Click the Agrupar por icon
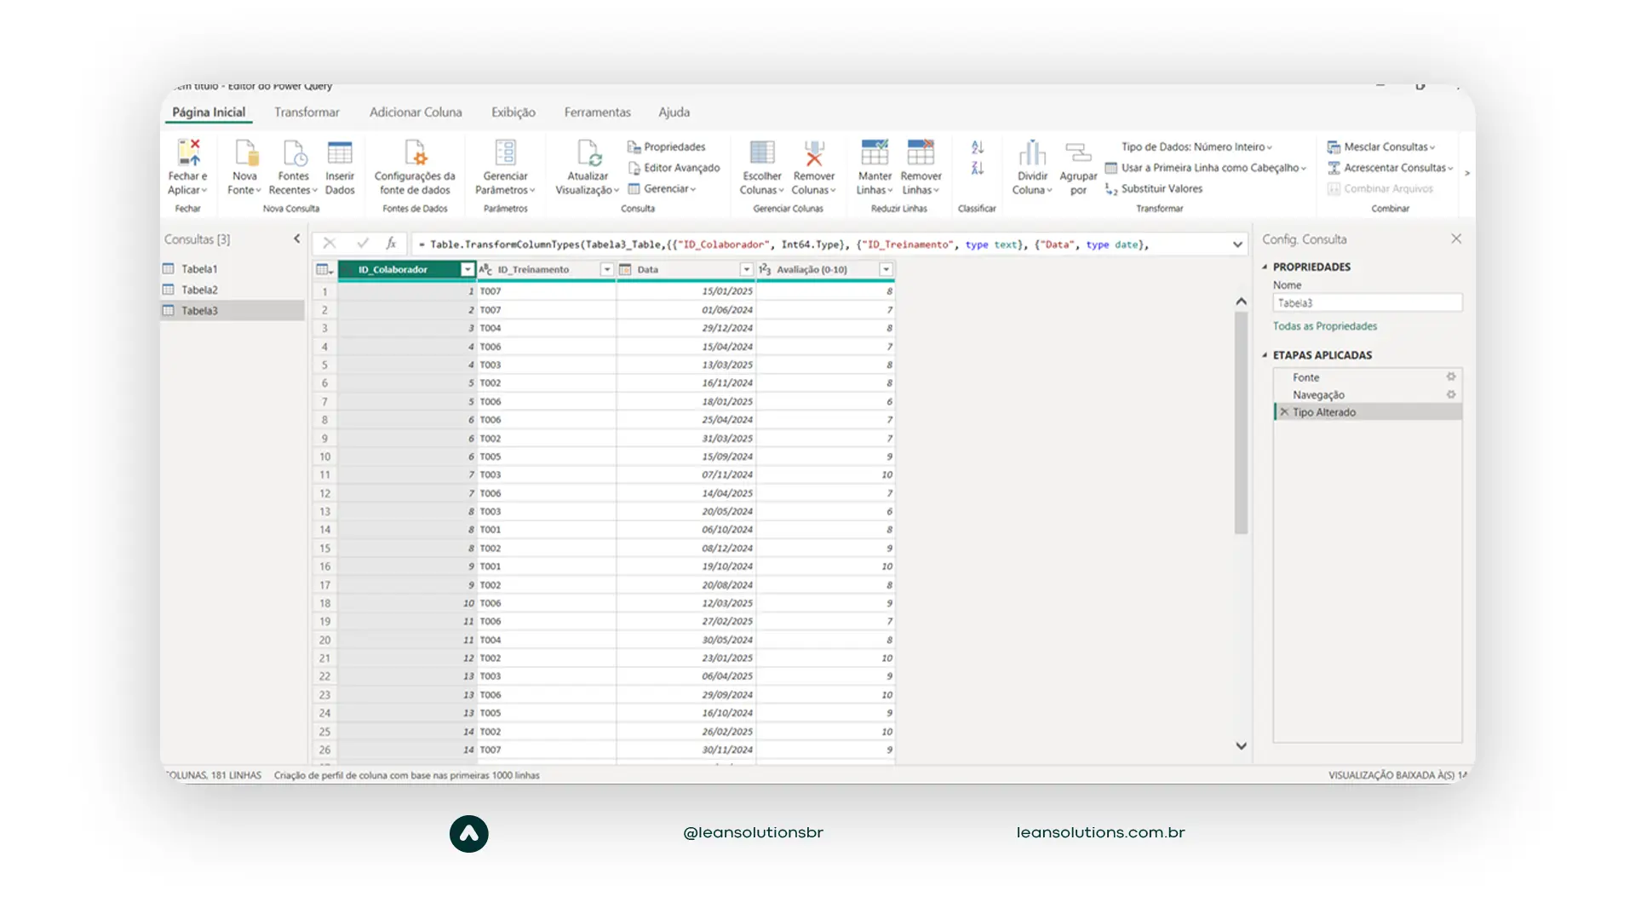Image resolution: width=1635 pixels, height=920 pixels. click(x=1078, y=153)
